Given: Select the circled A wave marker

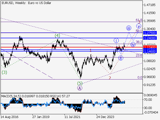Looking at the screenshot, I should coord(79,88).
